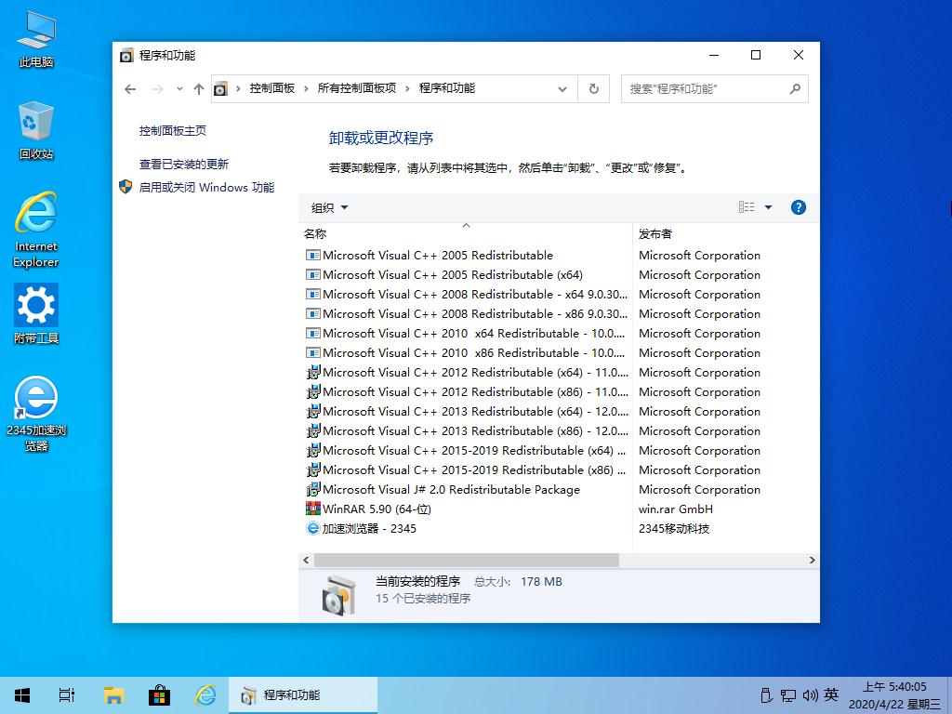Go up one level with up arrow
952x714 pixels.
[199, 89]
